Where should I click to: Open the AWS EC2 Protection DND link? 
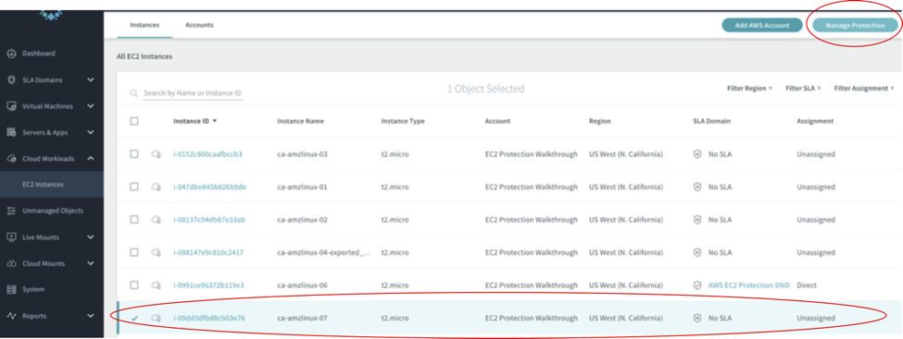(x=748, y=285)
